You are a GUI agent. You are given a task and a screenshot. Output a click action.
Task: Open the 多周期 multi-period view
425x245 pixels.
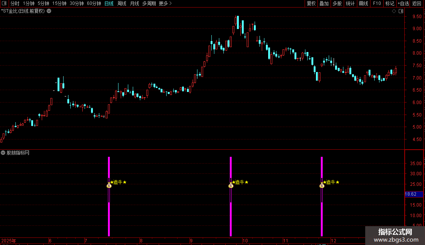pos(149,3)
